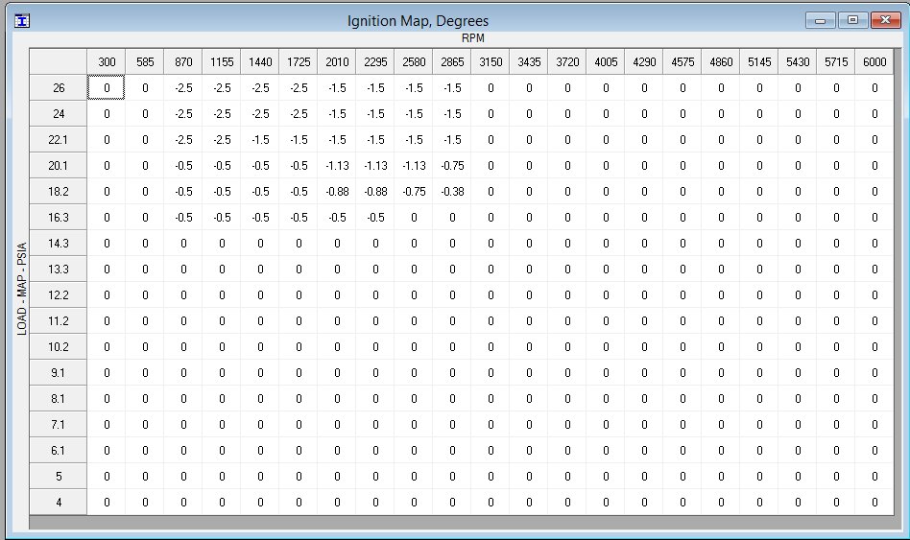Select the 4 PSIA load row header
The height and width of the screenshot is (540, 910).
click(59, 503)
